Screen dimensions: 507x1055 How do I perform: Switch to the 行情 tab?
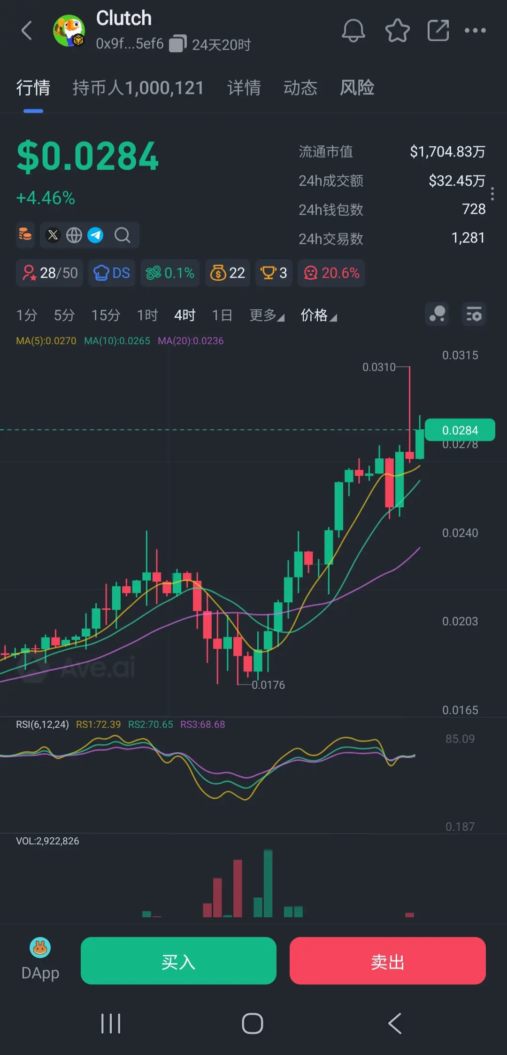(x=33, y=88)
